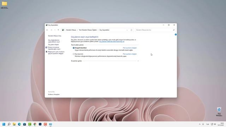The height and width of the screenshot is (127, 226).
Task: Open the clock and date panel
Action: pyautogui.click(x=220, y=124)
